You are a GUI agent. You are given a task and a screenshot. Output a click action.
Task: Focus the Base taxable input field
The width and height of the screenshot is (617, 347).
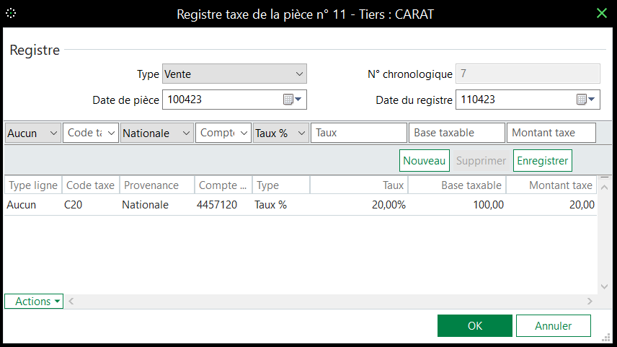tap(456, 133)
